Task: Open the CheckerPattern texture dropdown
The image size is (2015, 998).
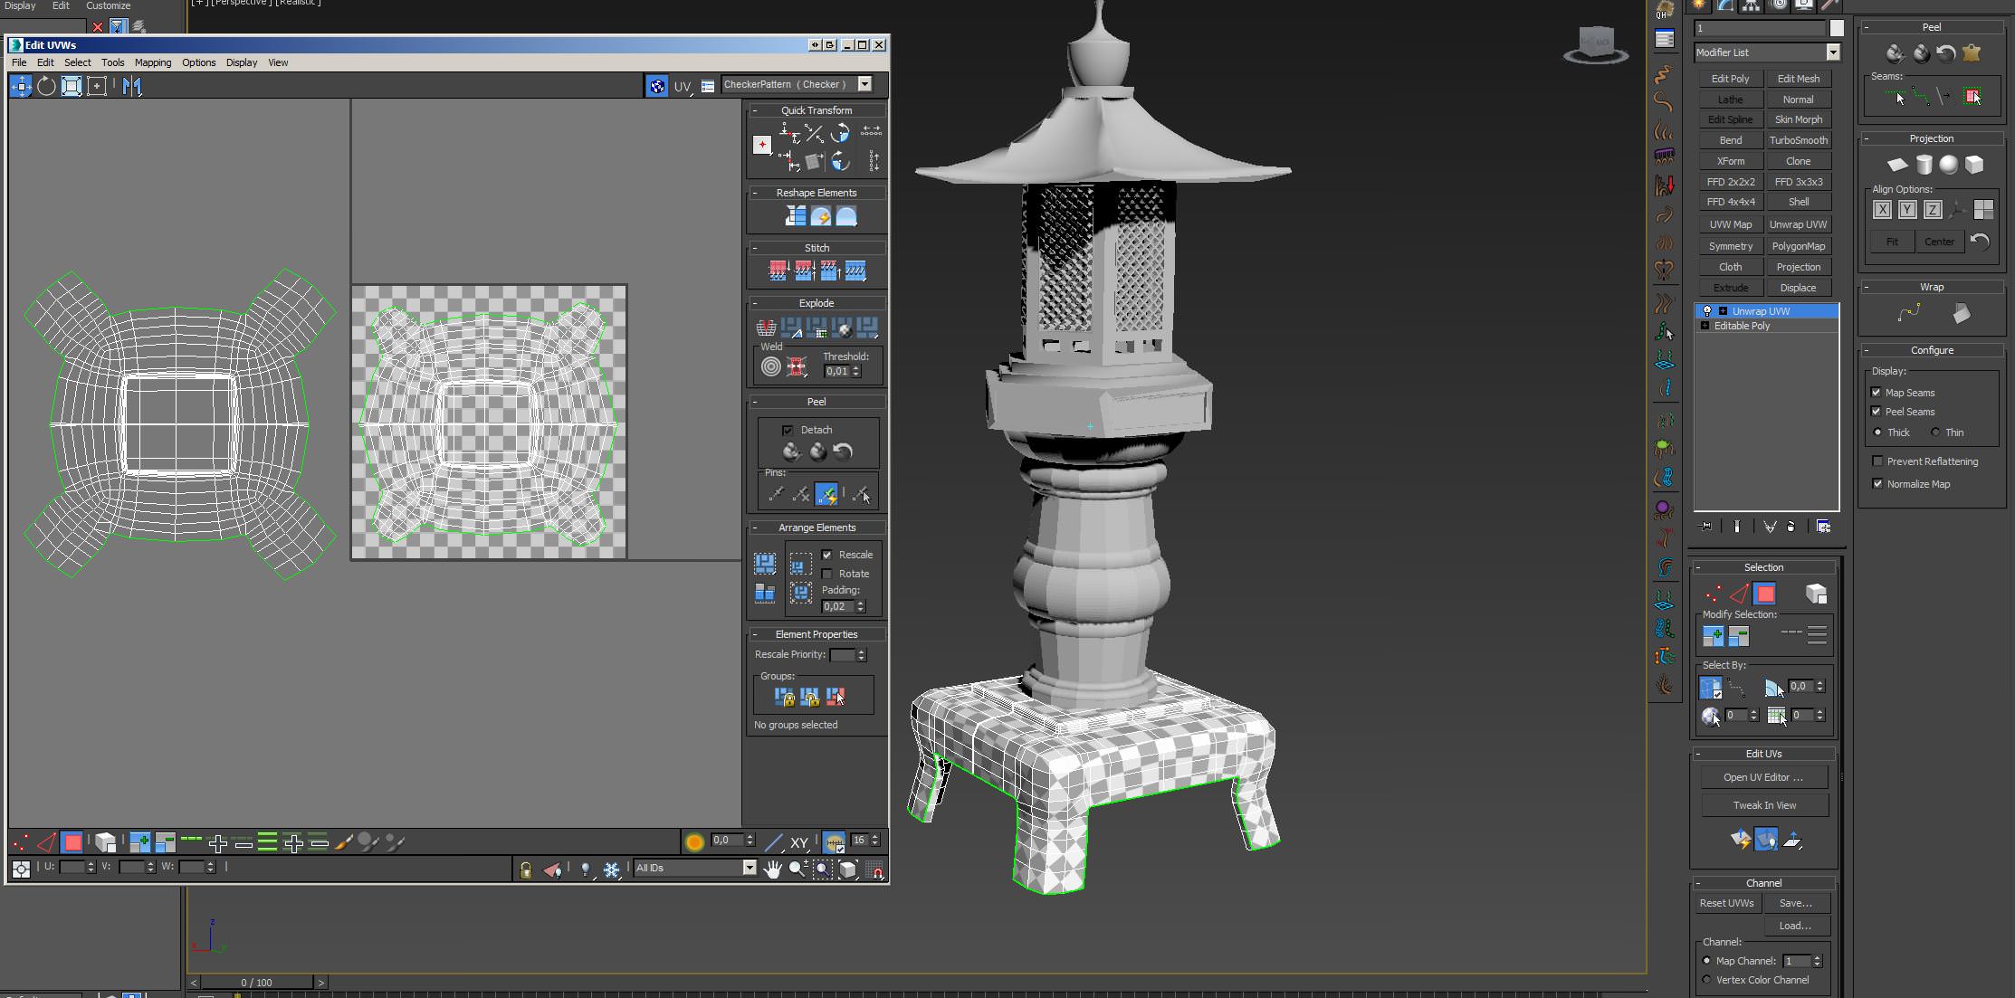Action: 864,84
